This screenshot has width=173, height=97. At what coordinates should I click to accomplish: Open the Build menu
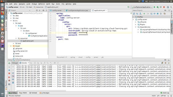pyautogui.click(x=48, y=4)
